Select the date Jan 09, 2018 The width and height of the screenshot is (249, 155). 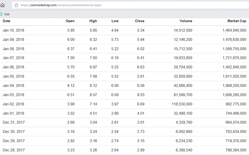pyautogui.click(x=14, y=40)
